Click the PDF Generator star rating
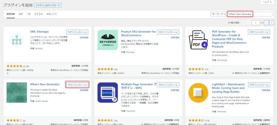 click(196, 69)
